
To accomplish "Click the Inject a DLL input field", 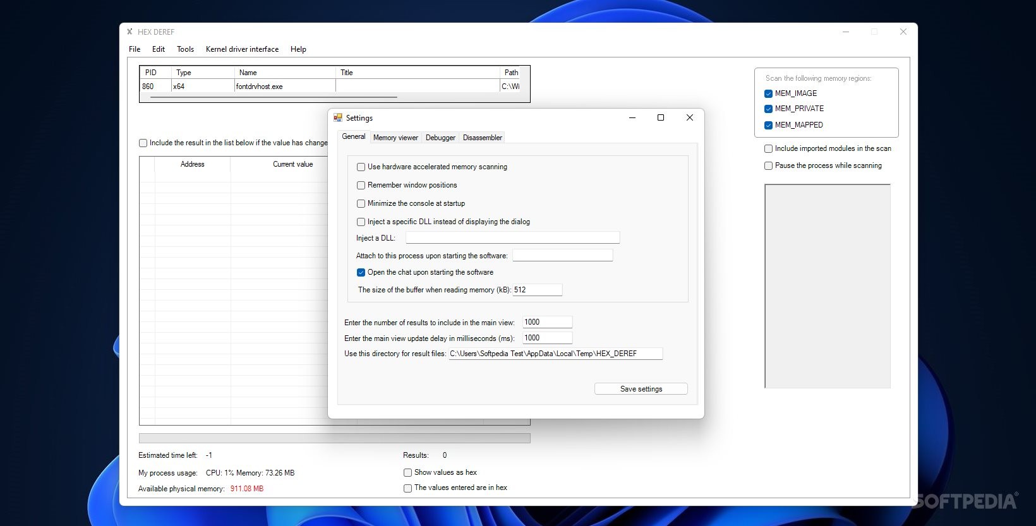I will pyautogui.click(x=512, y=237).
